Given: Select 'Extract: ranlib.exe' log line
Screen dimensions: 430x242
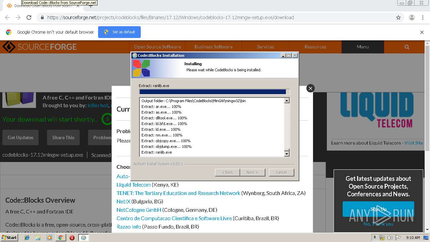Looking at the screenshot, I should coord(157,152).
